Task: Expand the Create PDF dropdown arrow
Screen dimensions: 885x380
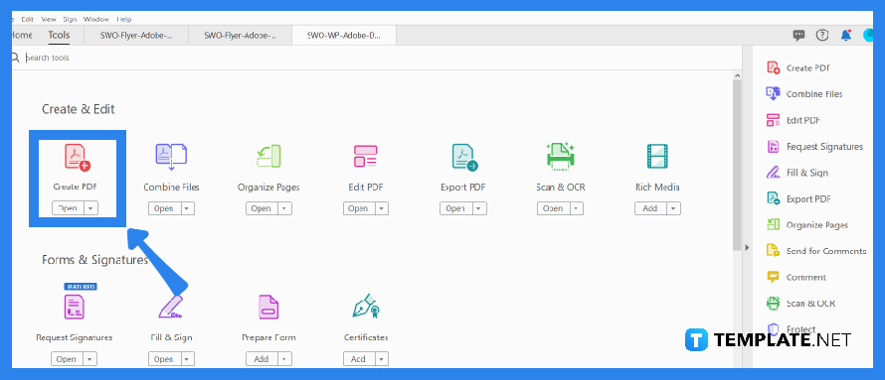Action: coord(90,208)
